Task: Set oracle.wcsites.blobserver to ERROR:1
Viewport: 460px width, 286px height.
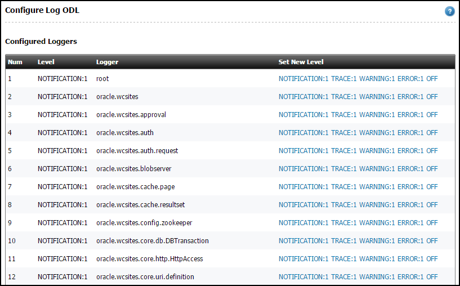Action: point(410,169)
